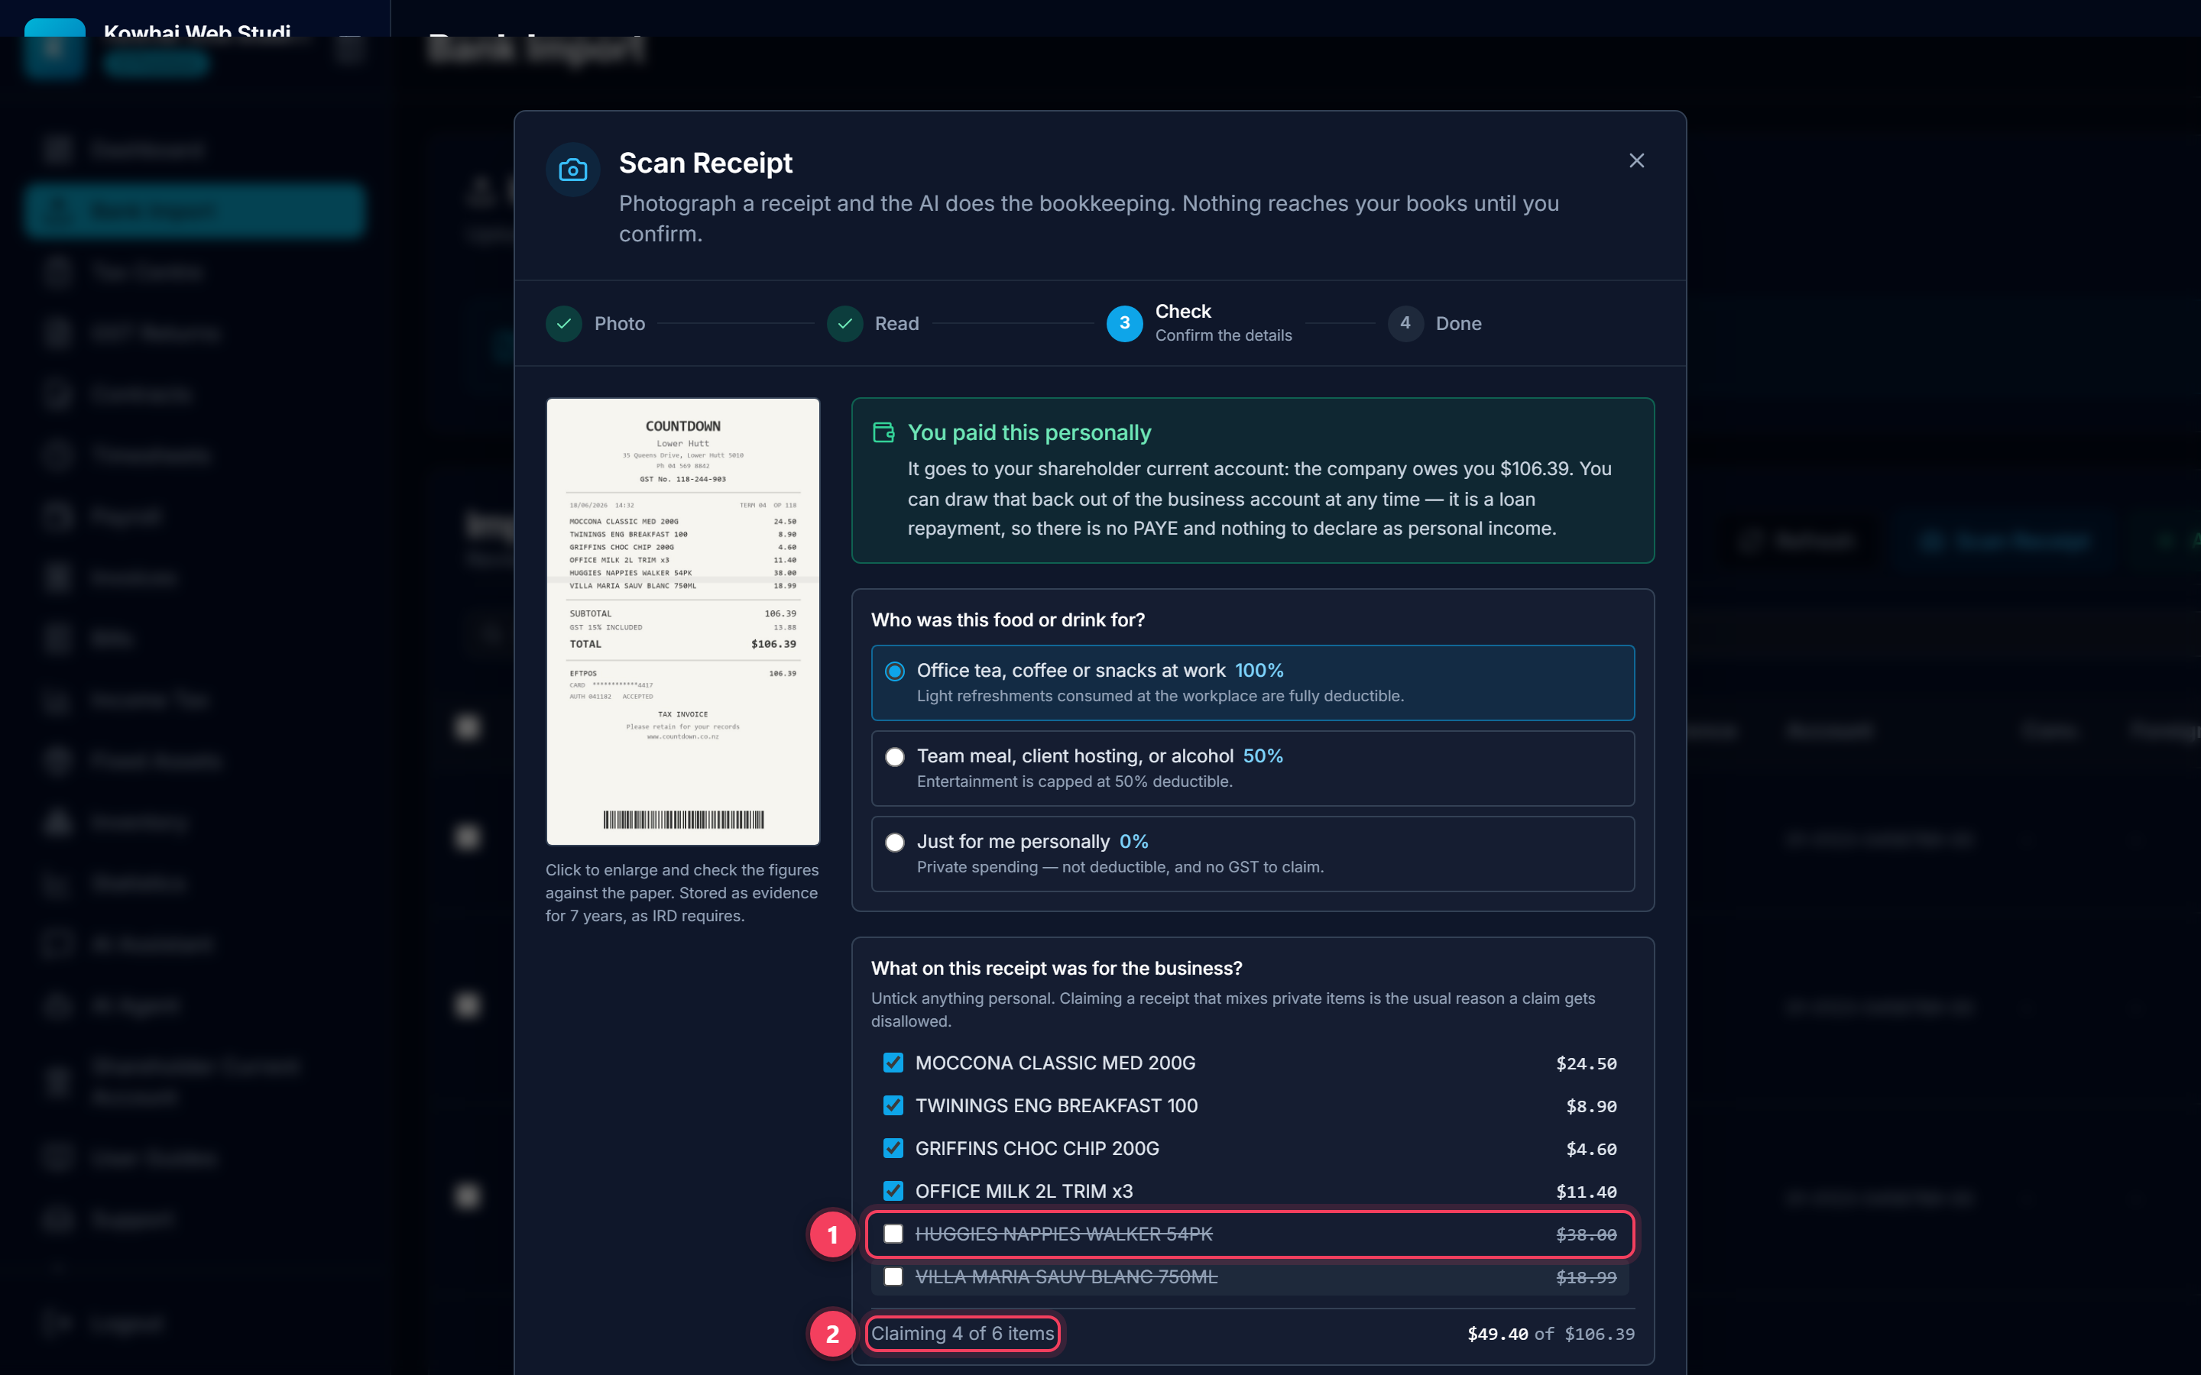
Task: Select Team meal, client hosting, or alcohol
Action: coord(1253,768)
